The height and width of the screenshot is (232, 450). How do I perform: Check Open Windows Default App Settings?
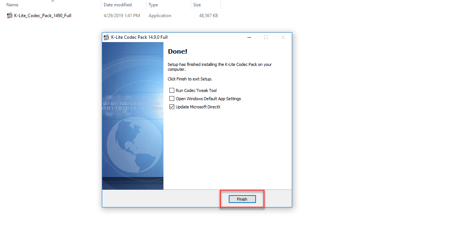172,98
